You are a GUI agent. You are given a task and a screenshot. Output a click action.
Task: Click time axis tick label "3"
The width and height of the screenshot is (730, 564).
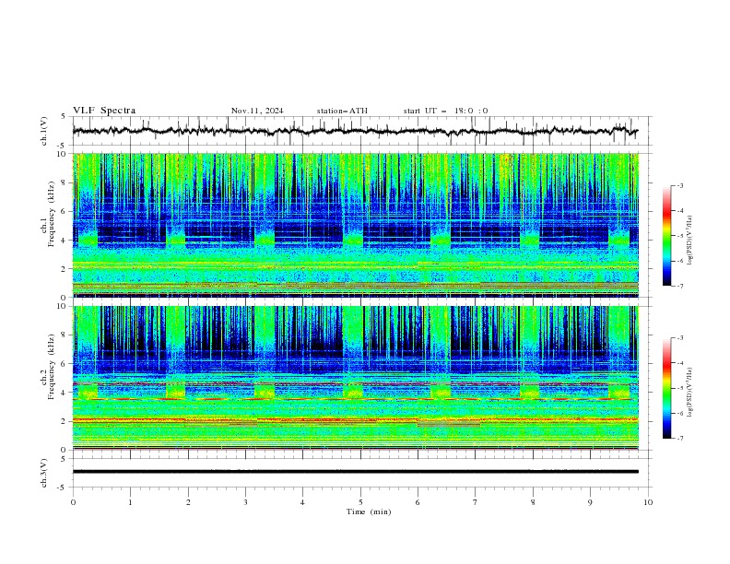(245, 502)
